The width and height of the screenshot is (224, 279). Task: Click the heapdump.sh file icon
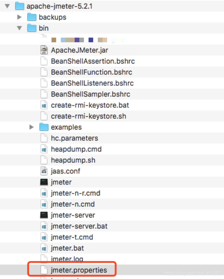coord(44,160)
